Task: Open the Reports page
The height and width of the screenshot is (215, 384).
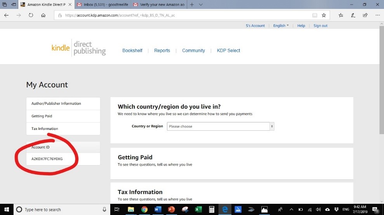Action: (162, 50)
